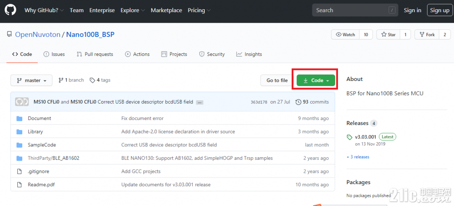Viewport: 454px width, 206px height.
Task: Click the commit history clock icon
Action: coord(298,102)
